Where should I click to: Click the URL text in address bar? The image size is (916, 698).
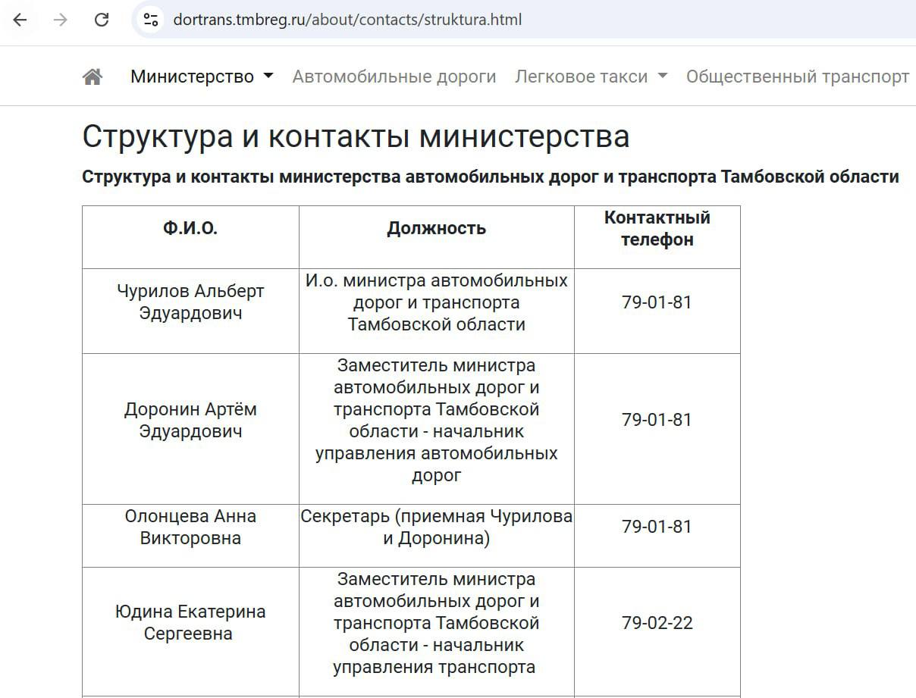[x=347, y=20]
